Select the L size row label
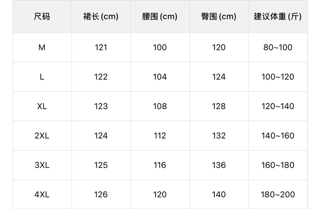This screenshot has width=320, height=209. (x=42, y=77)
